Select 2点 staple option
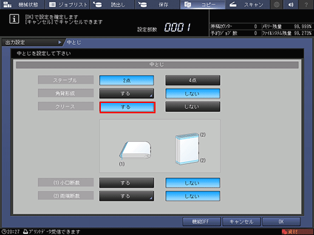This screenshot has height=235, width=314. [x=126, y=81]
